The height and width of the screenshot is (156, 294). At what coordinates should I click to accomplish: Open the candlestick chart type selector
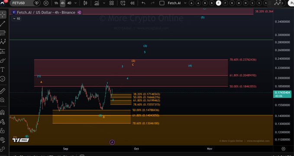tap(85, 3)
